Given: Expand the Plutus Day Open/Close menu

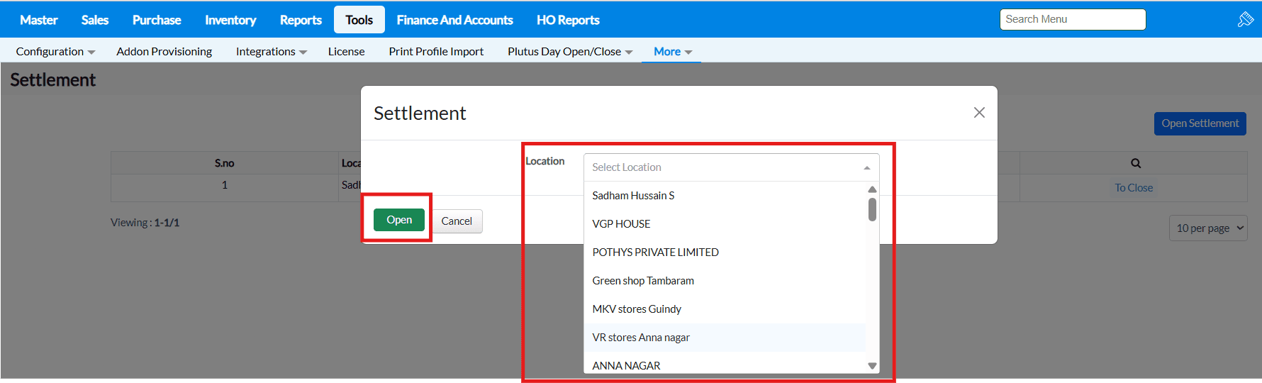Looking at the screenshot, I should click(569, 52).
